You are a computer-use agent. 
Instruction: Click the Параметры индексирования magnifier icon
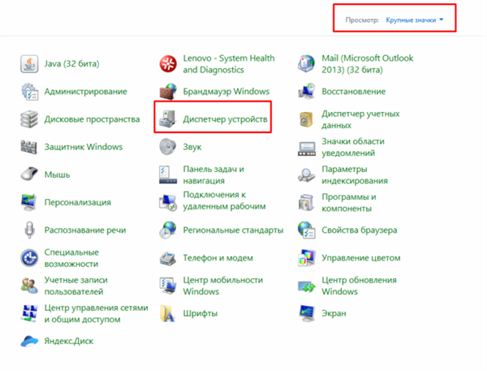pos(307,175)
